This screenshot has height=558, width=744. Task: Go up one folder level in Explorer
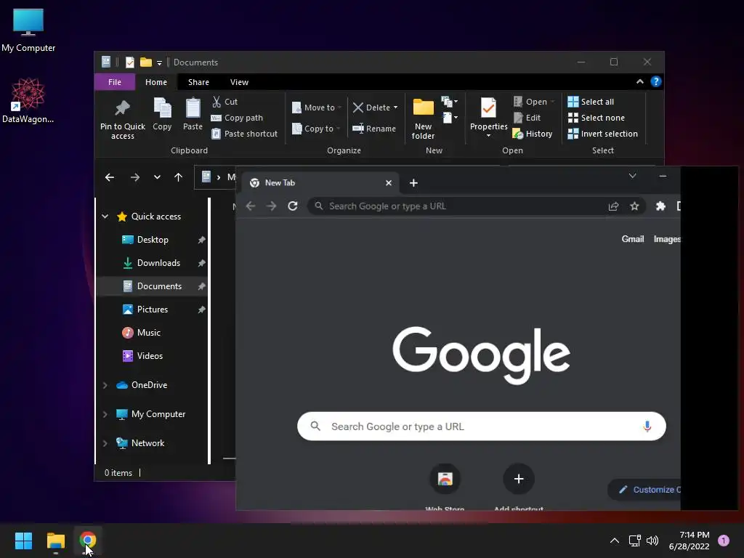pyautogui.click(x=179, y=177)
